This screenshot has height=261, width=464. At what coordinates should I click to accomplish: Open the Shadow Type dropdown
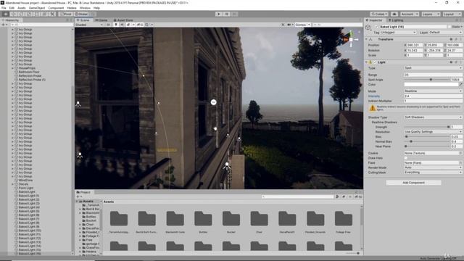point(433,117)
